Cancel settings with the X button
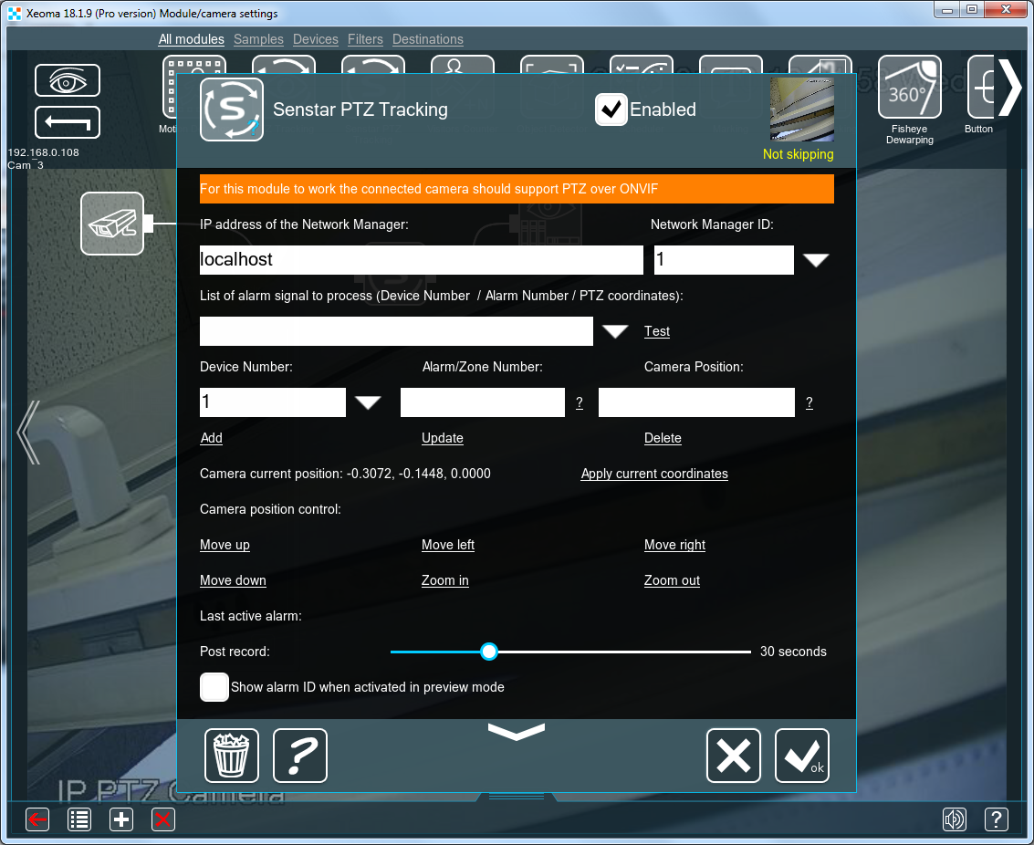Image resolution: width=1034 pixels, height=845 pixels. point(734,756)
